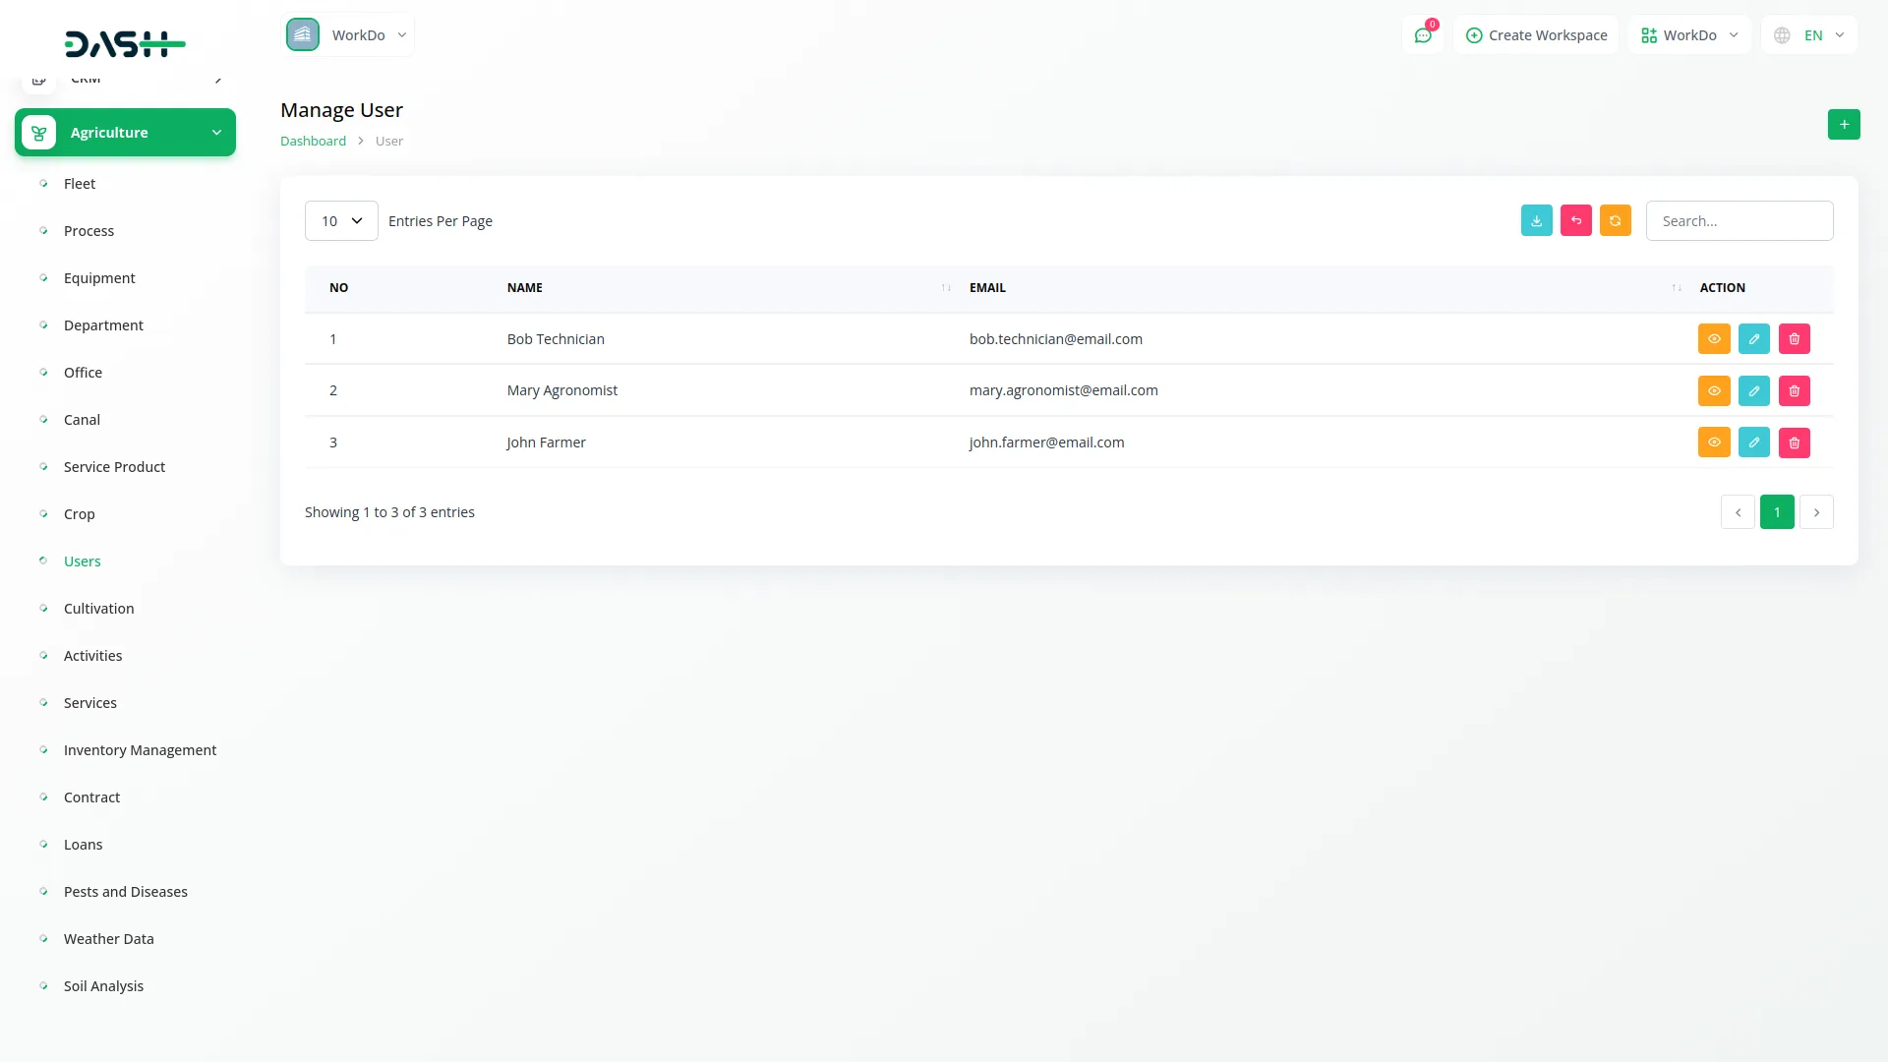Image resolution: width=1888 pixels, height=1062 pixels.
Task: View Bob Technician details with eye icon
Action: [1714, 339]
